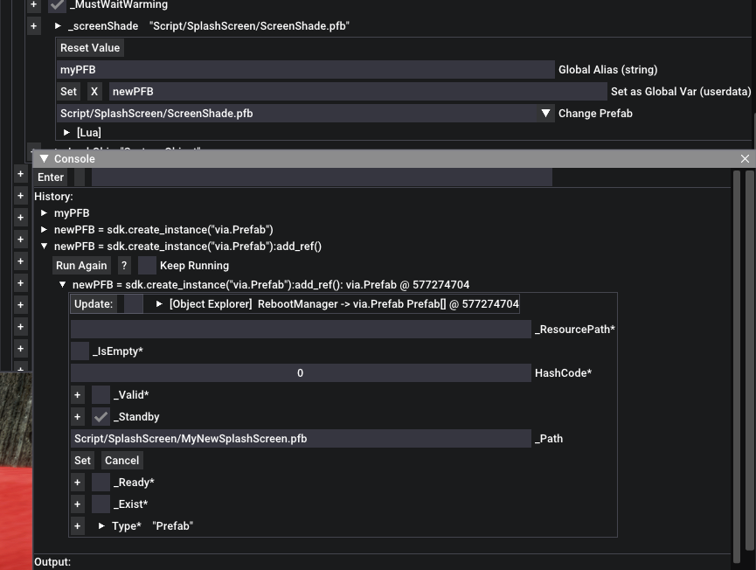Click the plus icon beside _screenShade

(x=34, y=26)
